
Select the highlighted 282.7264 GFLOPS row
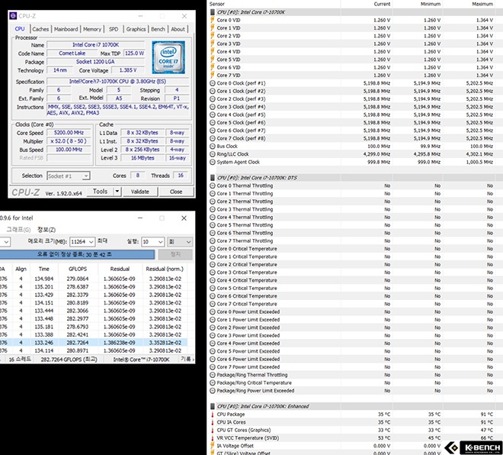tap(93, 343)
